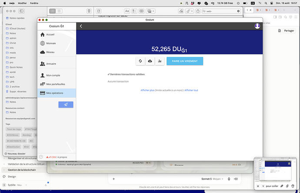Open Spotlight search in the menu bar
Viewport: 300px width, 193px height.
pos(266,3)
